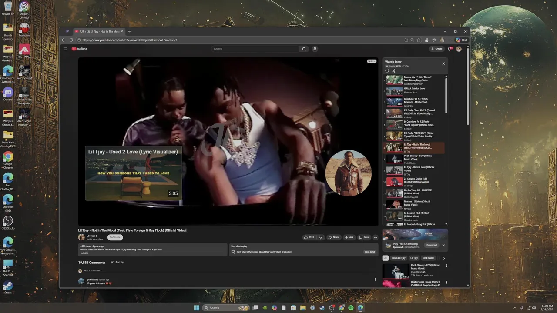
Task: Favorite this page with the star icon
Action: [x=419, y=40]
